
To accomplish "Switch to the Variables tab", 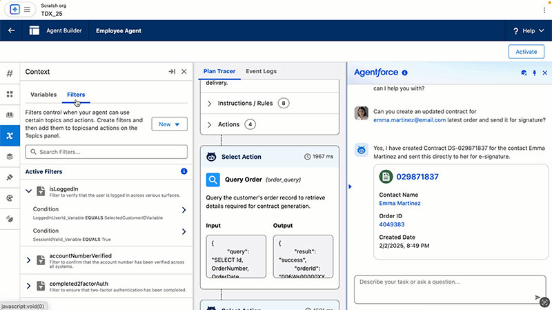I will [43, 95].
